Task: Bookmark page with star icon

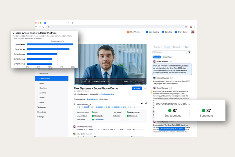Action: coord(186,27)
